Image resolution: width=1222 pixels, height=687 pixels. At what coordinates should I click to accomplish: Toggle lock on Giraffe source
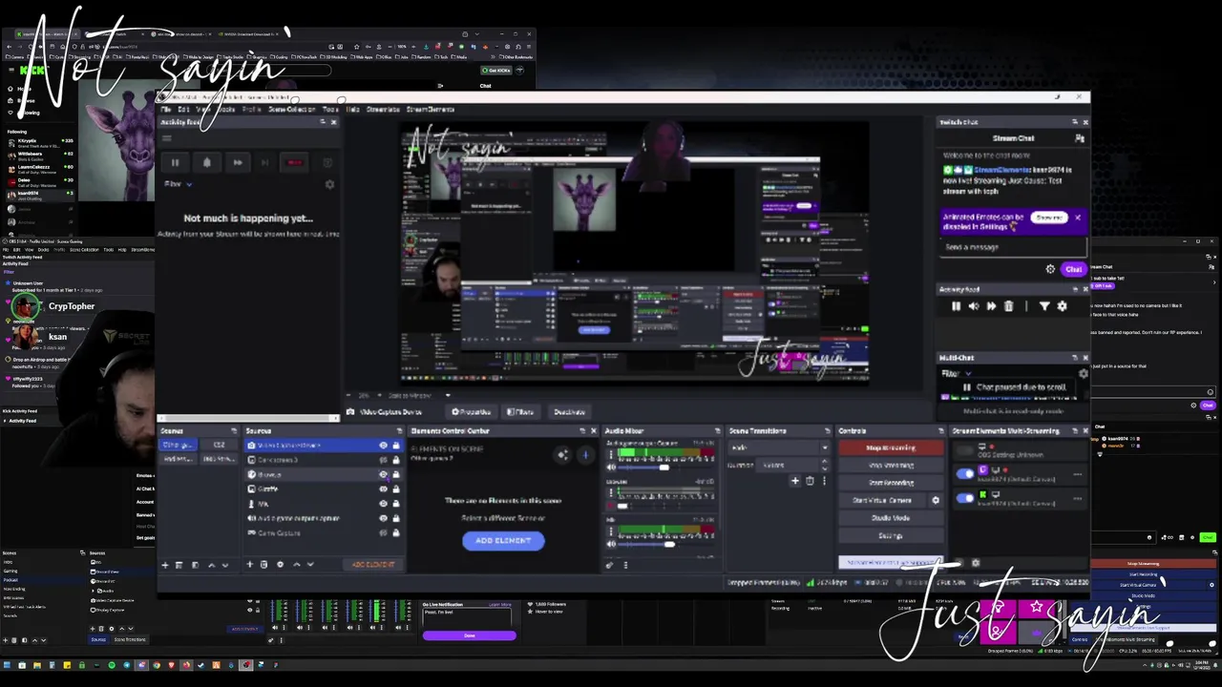click(x=395, y=489)
